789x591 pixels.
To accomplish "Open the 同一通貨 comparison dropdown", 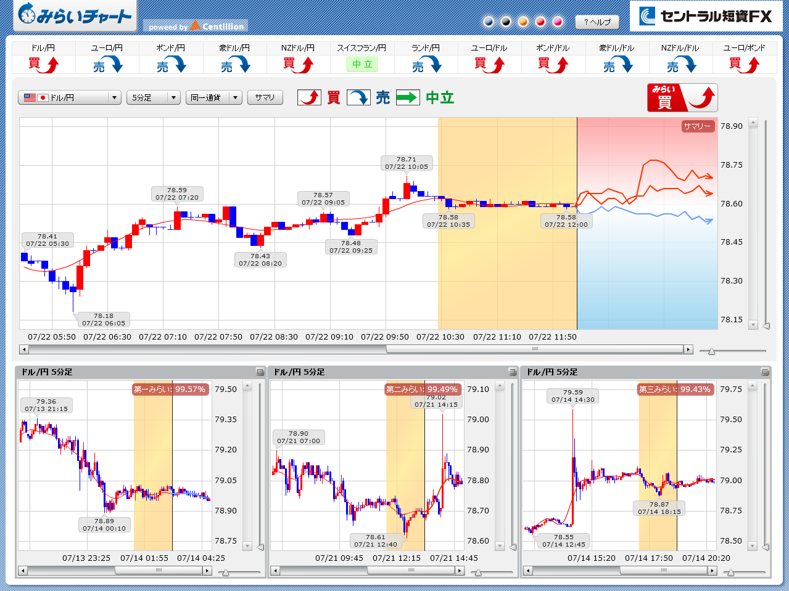I will [x=214, y=97].
